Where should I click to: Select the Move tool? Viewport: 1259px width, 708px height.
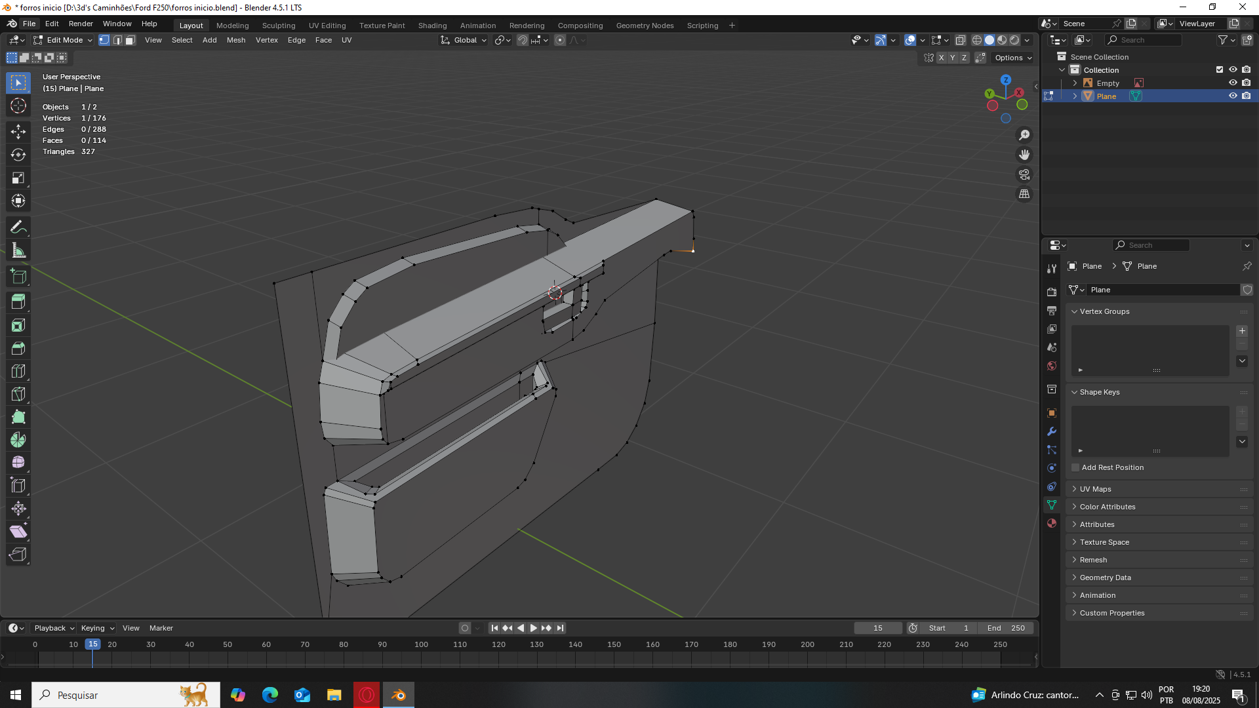point(18,132)
